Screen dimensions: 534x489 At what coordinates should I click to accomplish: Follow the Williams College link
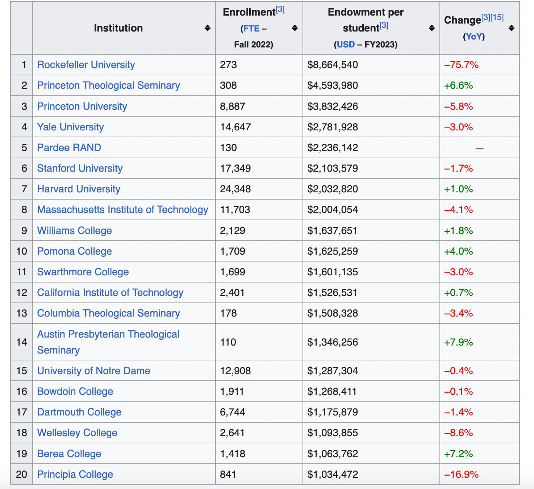(74, 231)
